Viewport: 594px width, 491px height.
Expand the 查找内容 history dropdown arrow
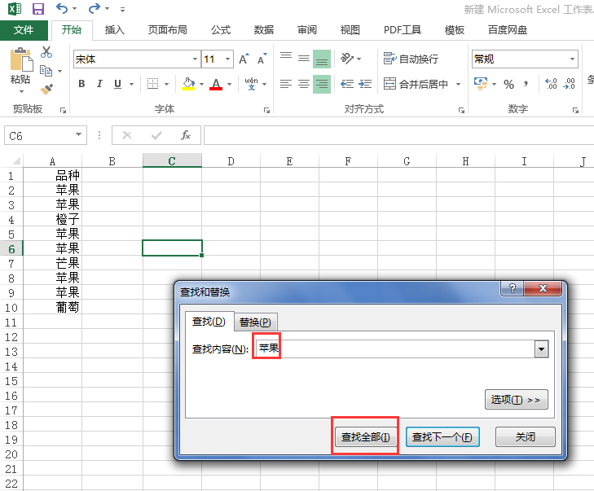click(x=541, y=349)
